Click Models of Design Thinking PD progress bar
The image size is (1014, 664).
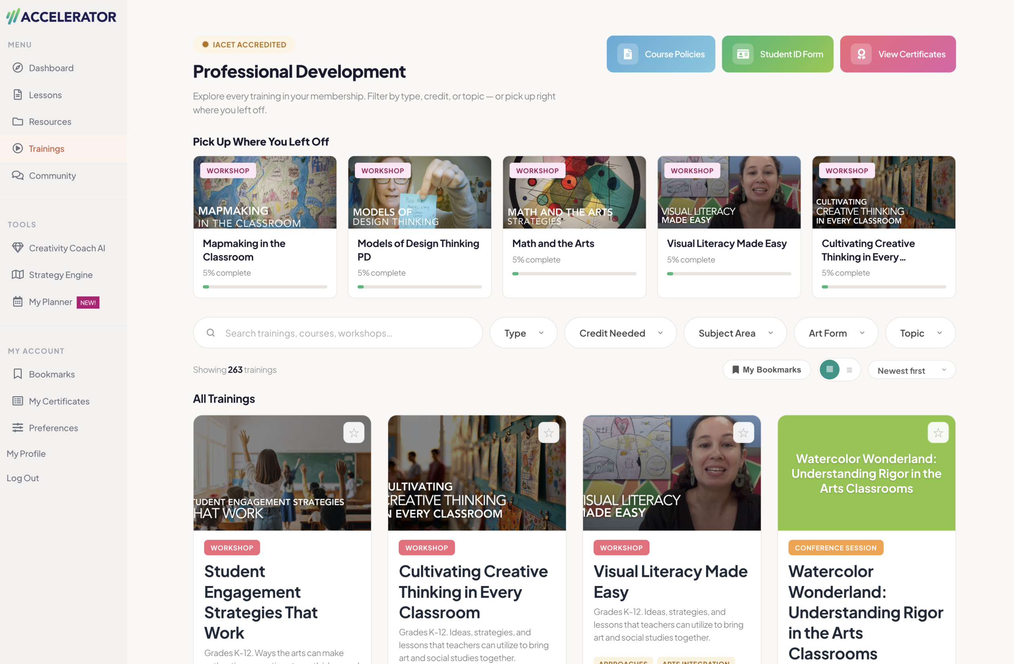click(x=419, y=287)
